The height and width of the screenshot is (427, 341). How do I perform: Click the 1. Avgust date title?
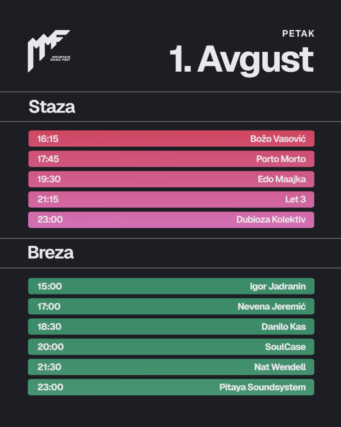241,60
